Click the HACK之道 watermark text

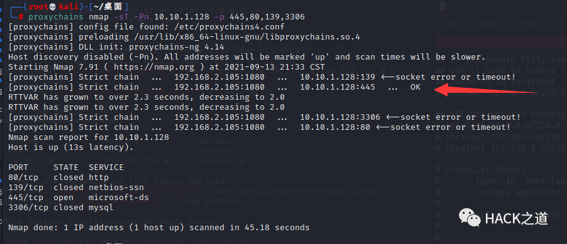coord(516,218)
